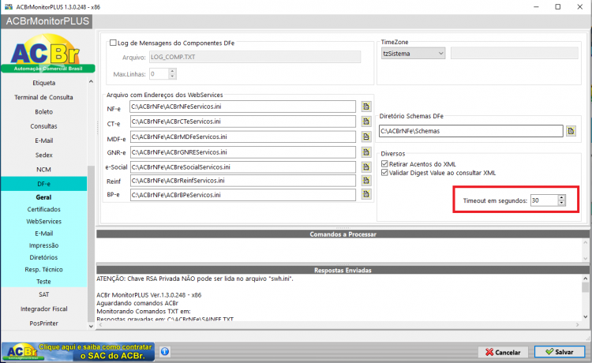
Task: Open WebServices under DF-e
Action: 43,222
